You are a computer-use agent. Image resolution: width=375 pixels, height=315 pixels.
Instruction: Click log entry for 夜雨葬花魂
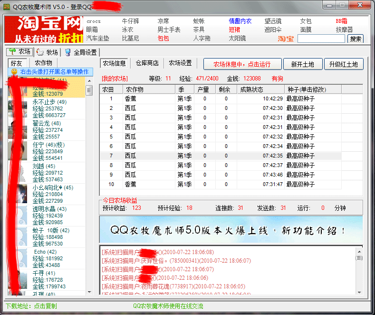173,286
